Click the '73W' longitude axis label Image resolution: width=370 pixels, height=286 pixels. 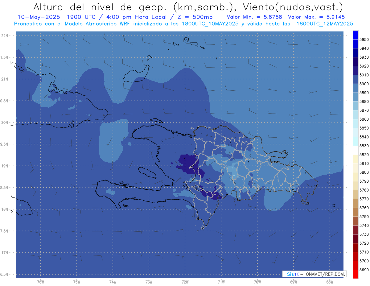(x=149, y=282)
